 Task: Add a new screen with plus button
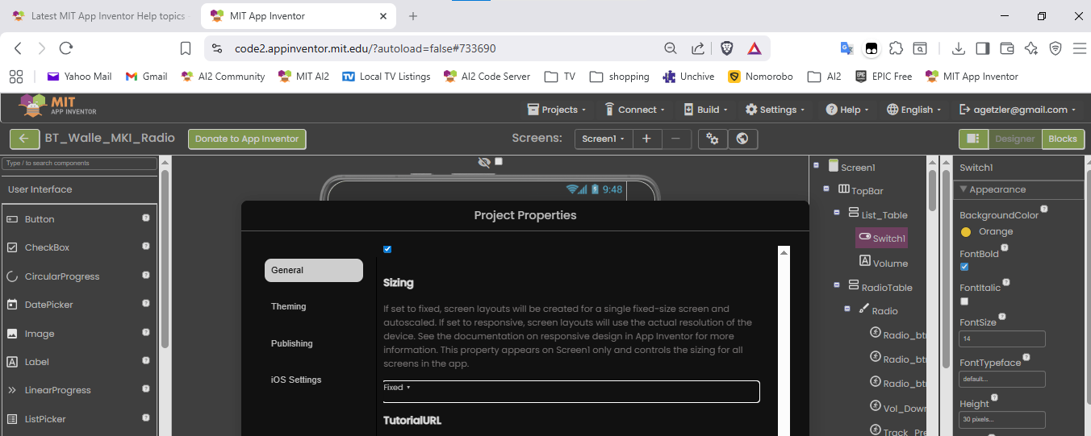coord(646,139)
